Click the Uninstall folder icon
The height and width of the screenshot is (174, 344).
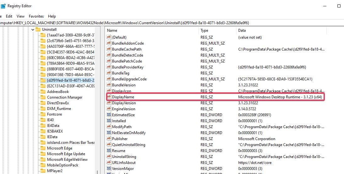(x=38, y=30)
